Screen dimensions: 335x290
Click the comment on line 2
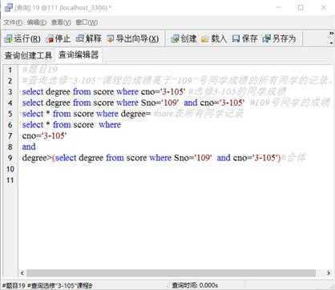(x=176, y=80)
